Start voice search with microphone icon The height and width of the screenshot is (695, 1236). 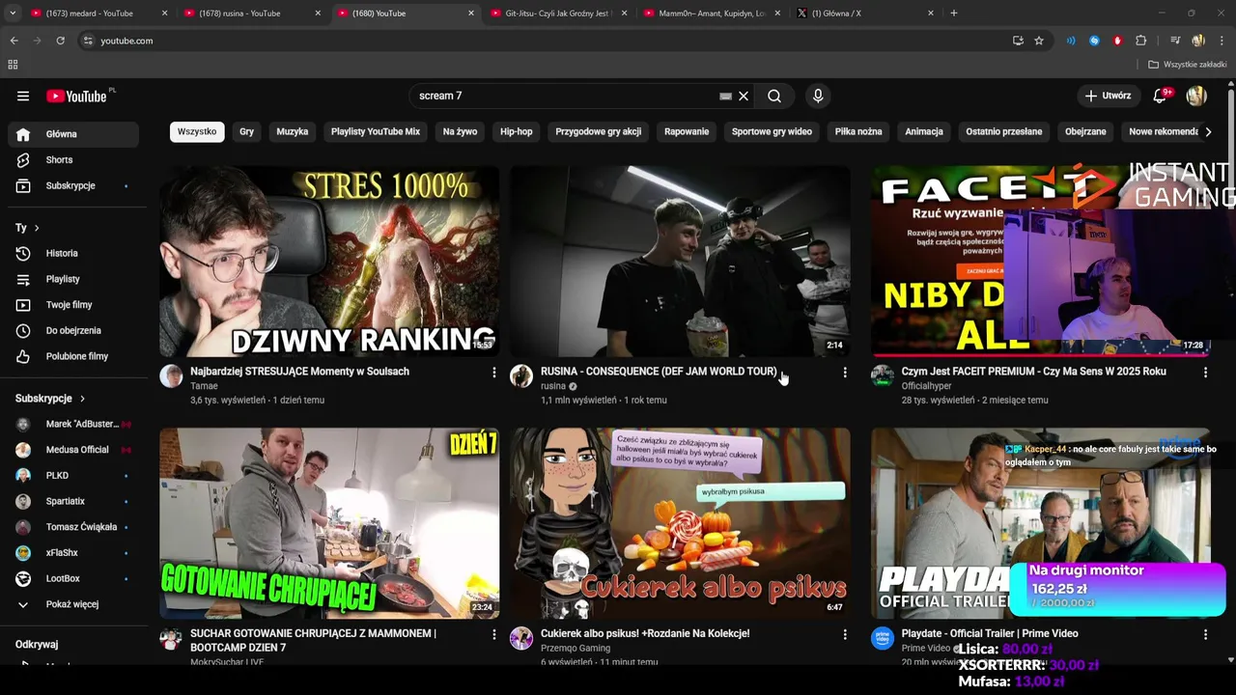[x=818, y=96]
